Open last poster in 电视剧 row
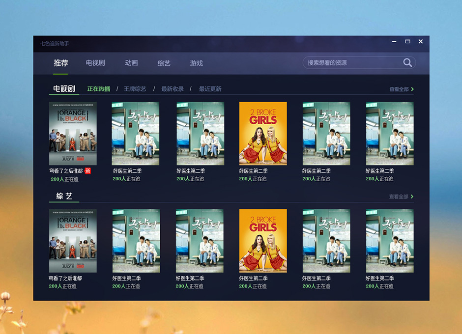Image resolution: width=462 pixels, height=334 pixels. click(x=390, y=134)
